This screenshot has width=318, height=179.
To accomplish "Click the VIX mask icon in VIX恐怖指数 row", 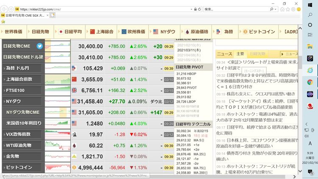I will point(74,134).
